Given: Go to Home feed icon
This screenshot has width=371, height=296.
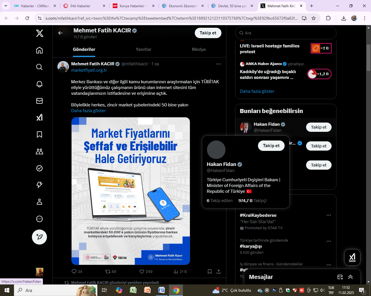Looking at the screenshot, I should (x=39, y=50).
